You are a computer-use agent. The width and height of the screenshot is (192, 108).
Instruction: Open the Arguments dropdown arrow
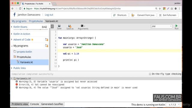[x=85, y=26]
